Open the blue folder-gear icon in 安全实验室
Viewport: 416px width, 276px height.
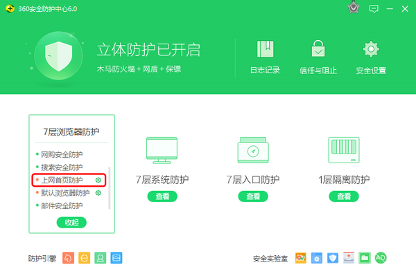click(x=317, y=258)
